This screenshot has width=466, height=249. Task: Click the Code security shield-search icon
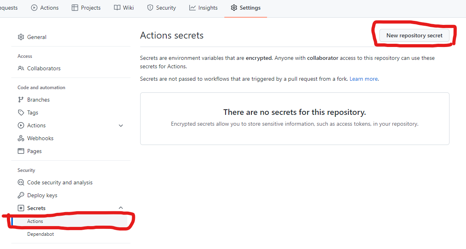tap(21, 182)
